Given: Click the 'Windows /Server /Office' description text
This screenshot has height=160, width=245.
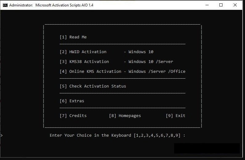Looking at the screenshot, I should pos(157,72).
